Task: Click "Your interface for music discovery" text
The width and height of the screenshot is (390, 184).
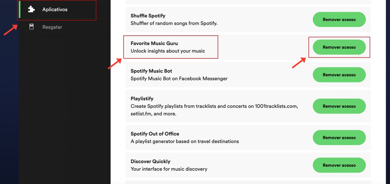Action: point(169,169)
